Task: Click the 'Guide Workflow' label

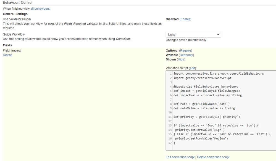Action: 14,34
